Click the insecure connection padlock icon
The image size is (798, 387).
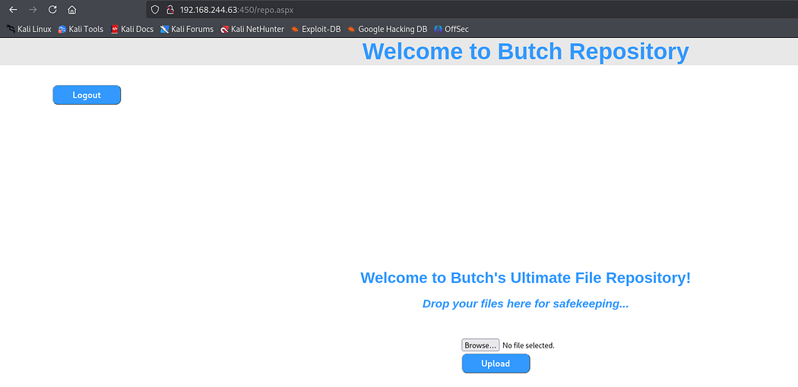tap(170, 10)
